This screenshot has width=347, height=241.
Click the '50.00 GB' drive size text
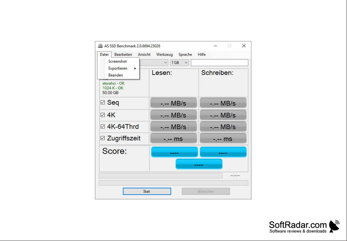tap(110, 92)
